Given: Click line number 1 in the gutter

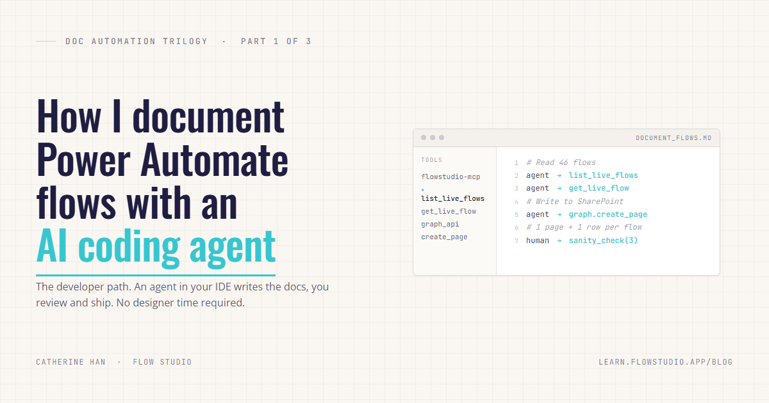Looking at the screenshot, I should point(516,163).
